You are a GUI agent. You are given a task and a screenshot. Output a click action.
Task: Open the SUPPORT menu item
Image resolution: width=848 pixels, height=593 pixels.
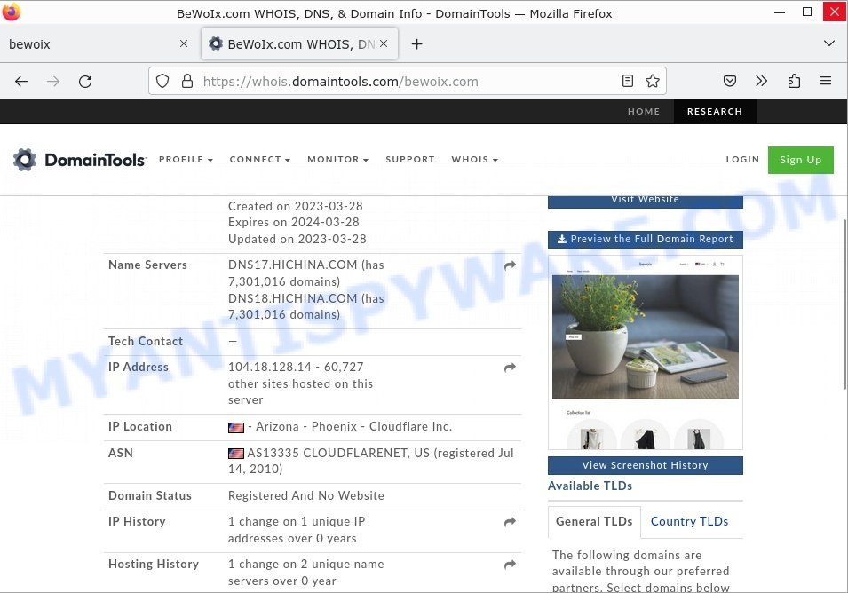tap(410, 160)
